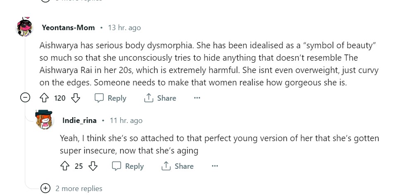Reply to Yeontans-Mom's comment
Viewport: 398px width, 196px height.
[x=110, y=98]
